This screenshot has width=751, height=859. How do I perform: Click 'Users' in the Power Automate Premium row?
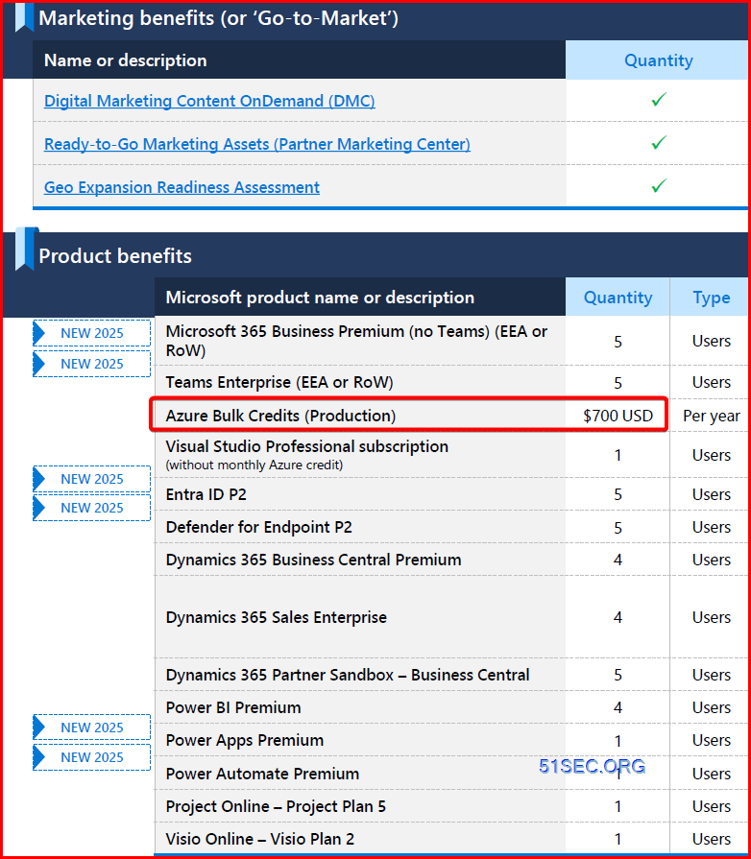(x=711, y=775)
